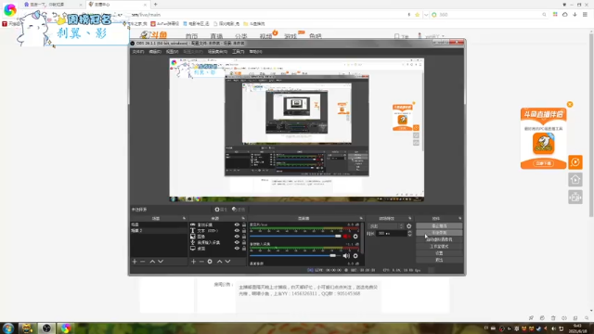The image size is (594, 334).
Task: Click the Exit button in OBS controls
Action: [439, 260]
